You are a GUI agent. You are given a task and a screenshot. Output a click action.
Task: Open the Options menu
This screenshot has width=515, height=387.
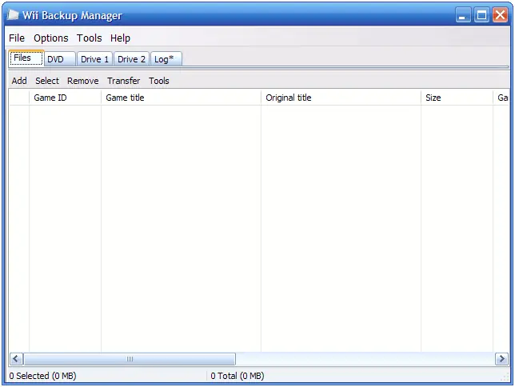(x=51, y=38)
